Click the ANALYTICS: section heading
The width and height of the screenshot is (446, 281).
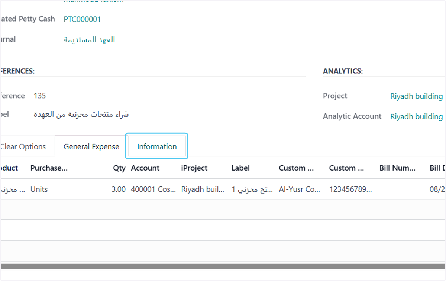(x=343, y=71)
